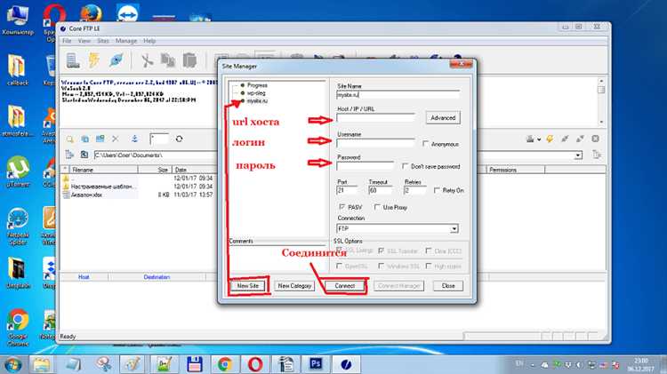667x374 pixels.
Task: Open the Компьютер desktop icon
Action: click(18, 20)
